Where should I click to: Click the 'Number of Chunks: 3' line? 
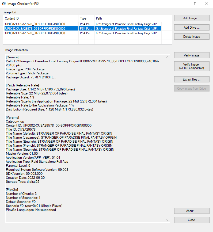click(21, 194)
